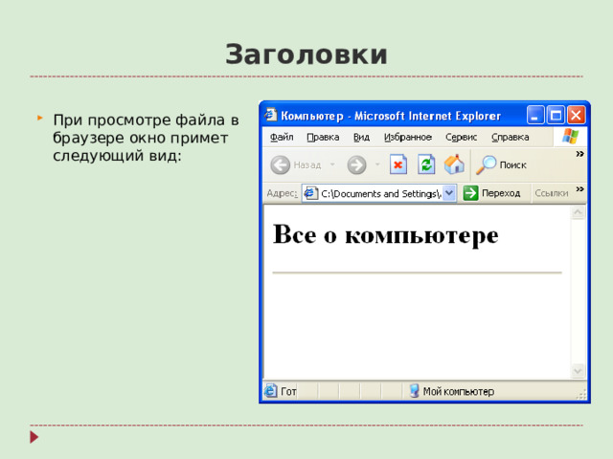Open Back button history dropdown arrow
Viewport: 613px width, 459px height.
tap(332, 164)
